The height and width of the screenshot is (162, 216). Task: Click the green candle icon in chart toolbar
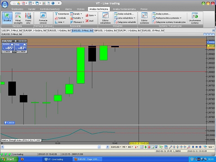pyautogui.click(x=145, y=147)
